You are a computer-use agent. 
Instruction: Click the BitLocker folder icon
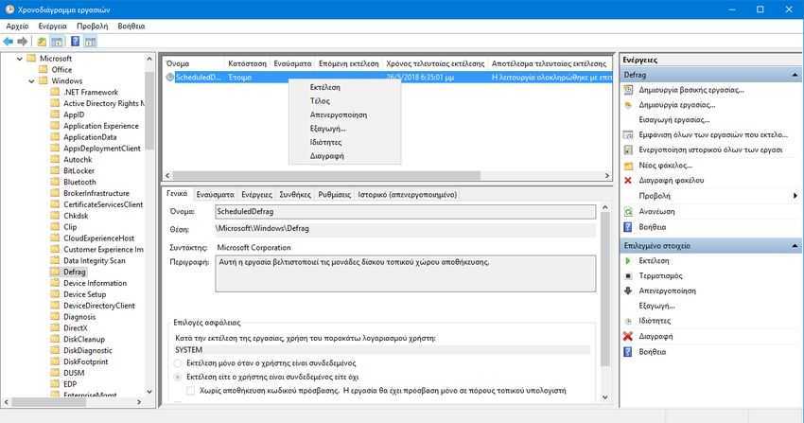pyautogui.click(x=56, y=170)
